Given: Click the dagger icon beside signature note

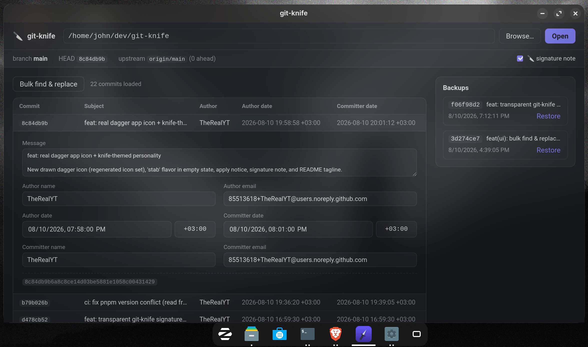Looking at the screenshot, I should click(x=531, y=58).
